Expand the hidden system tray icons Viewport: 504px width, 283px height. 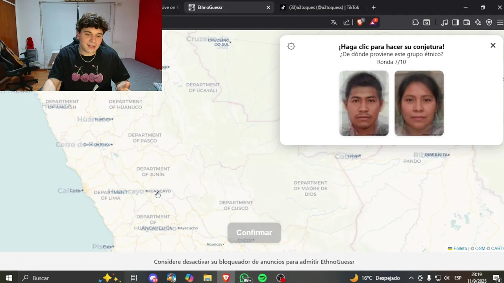pos(411,278)
